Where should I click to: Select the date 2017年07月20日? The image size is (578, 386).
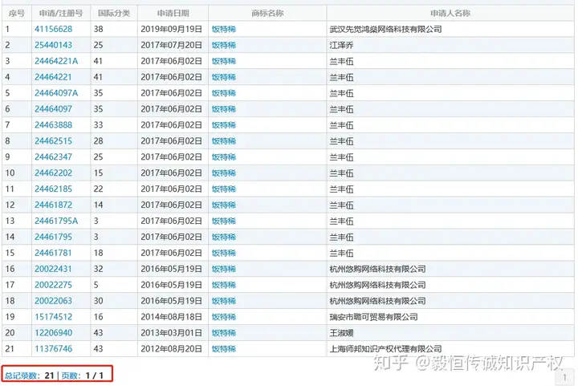[x=172, y=45]
